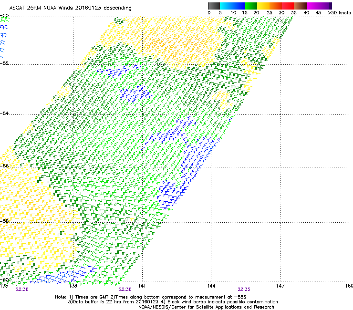Viewport: 353px width, 310px height.
Task: Click legend tick label 10
Action: (x=233, y=13)
